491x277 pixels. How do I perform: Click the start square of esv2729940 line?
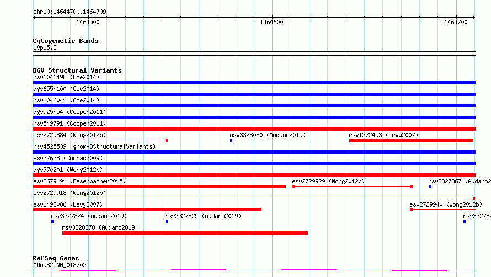pos(411,210)
